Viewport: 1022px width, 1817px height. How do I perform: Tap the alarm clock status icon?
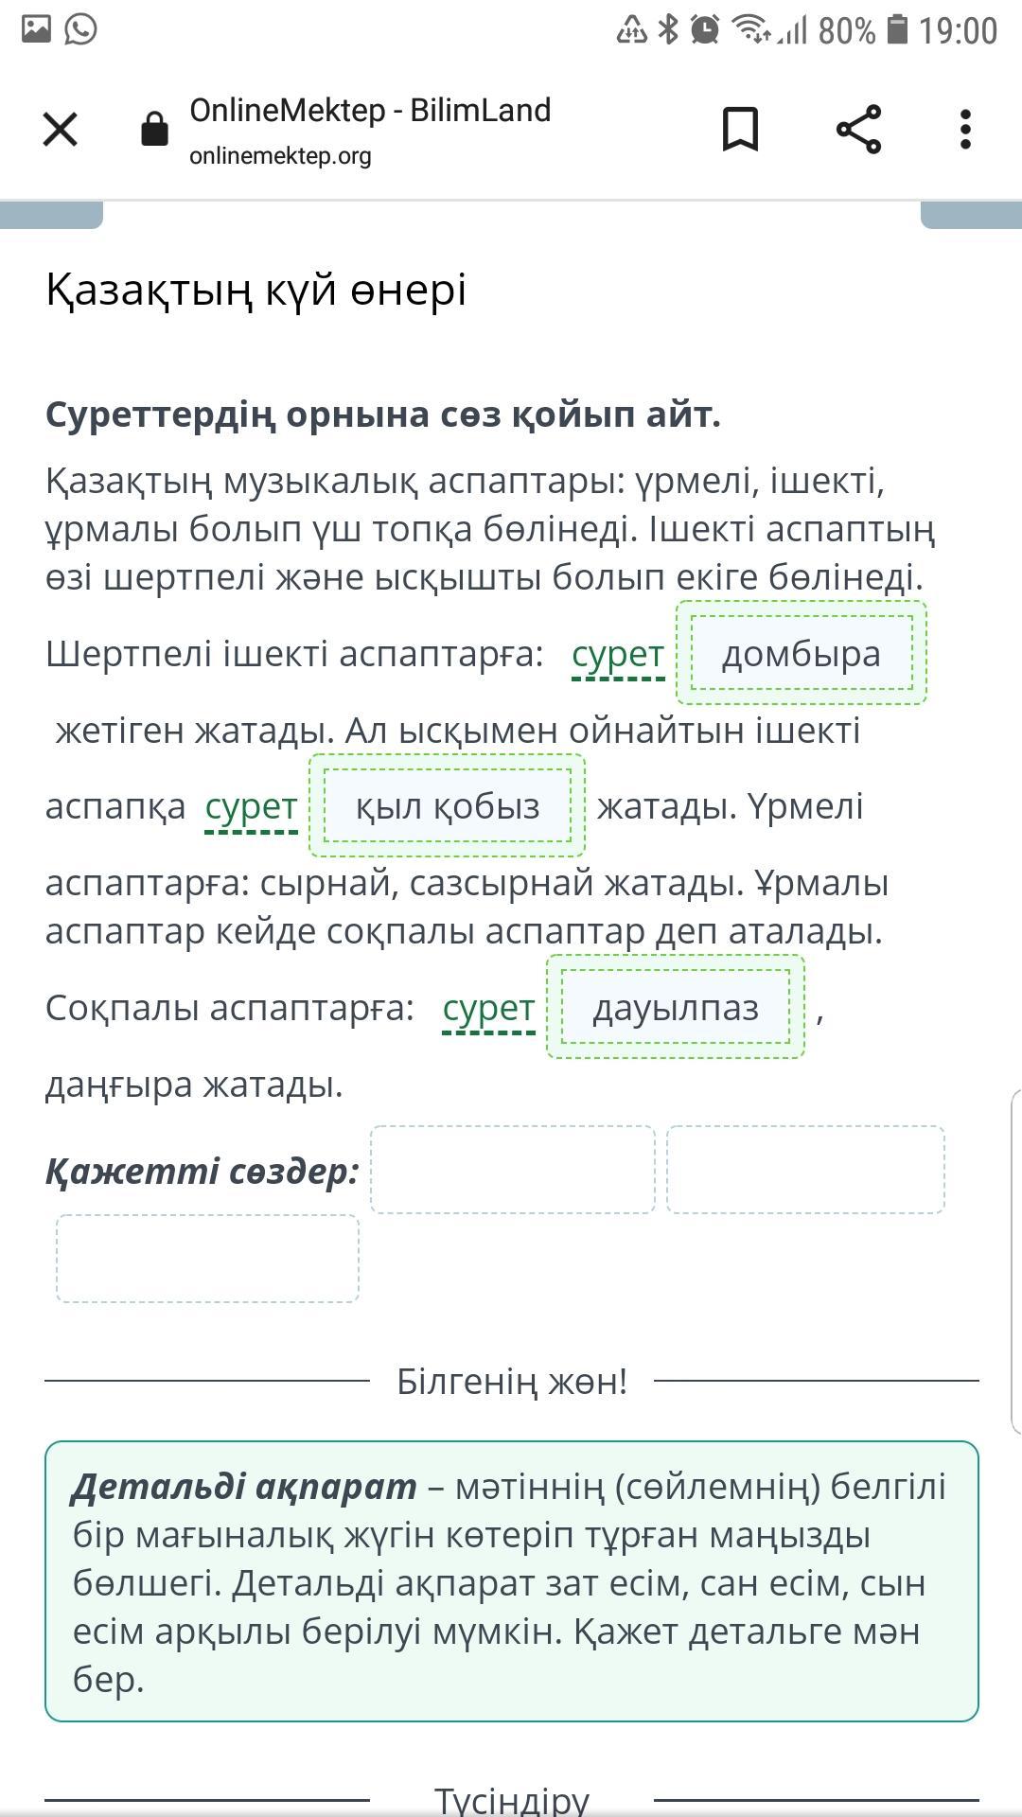[704, 30]
